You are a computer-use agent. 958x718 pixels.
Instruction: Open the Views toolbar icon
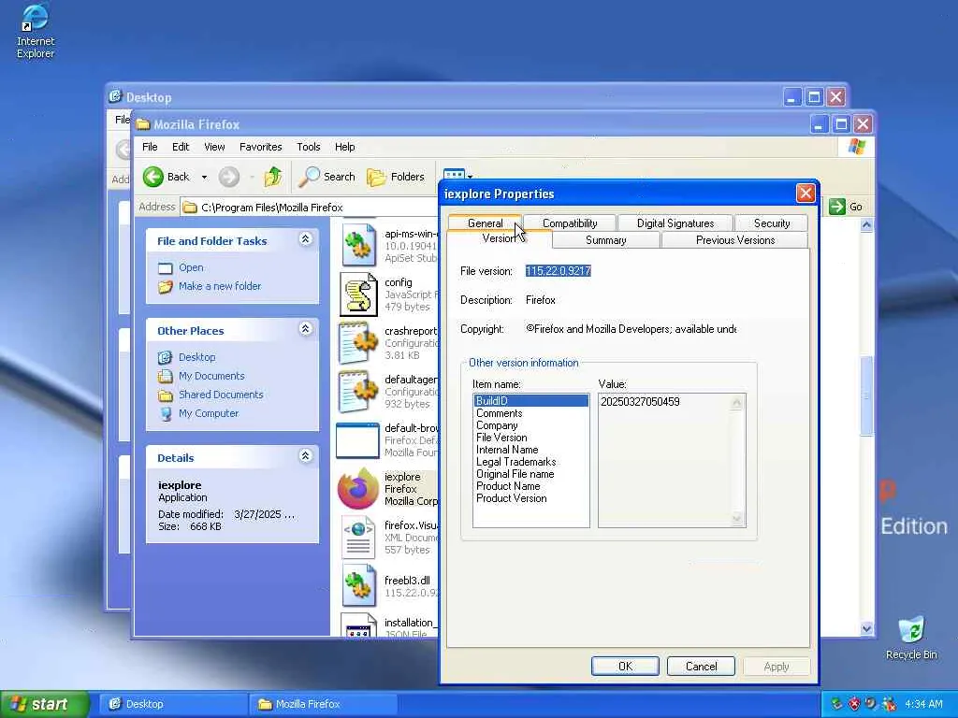pyautogui.click(x=454, y=175)
